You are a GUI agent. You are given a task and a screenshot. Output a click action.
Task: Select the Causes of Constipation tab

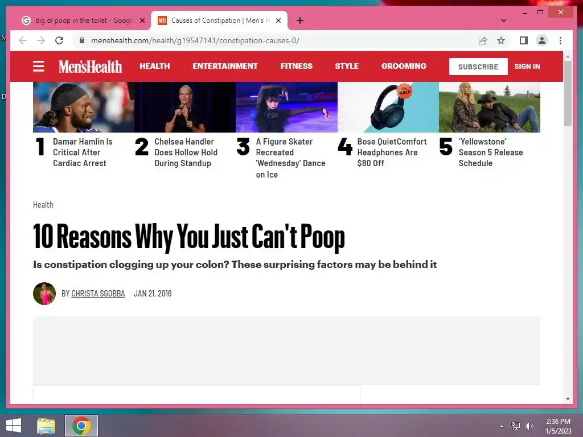pos(219,20)
